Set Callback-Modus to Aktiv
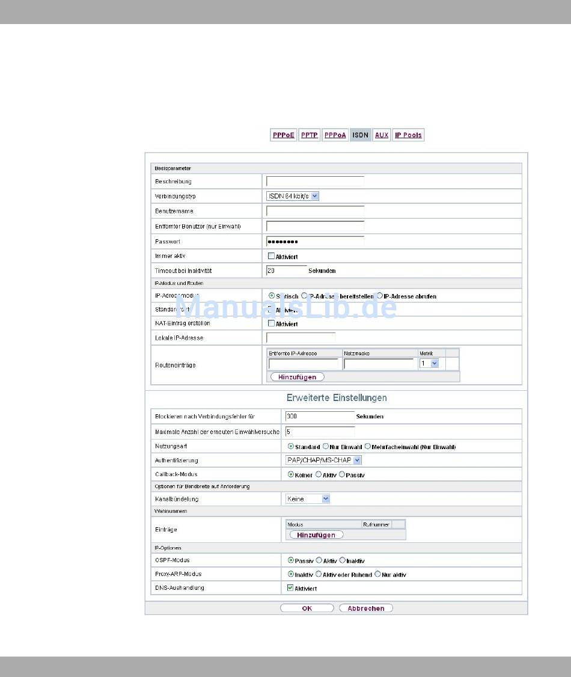Screen dimensions: 571x677 pyautogui.click(x=318, y=474)
